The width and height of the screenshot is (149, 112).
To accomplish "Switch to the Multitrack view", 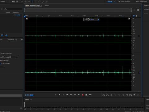I will tap(3, 2).
